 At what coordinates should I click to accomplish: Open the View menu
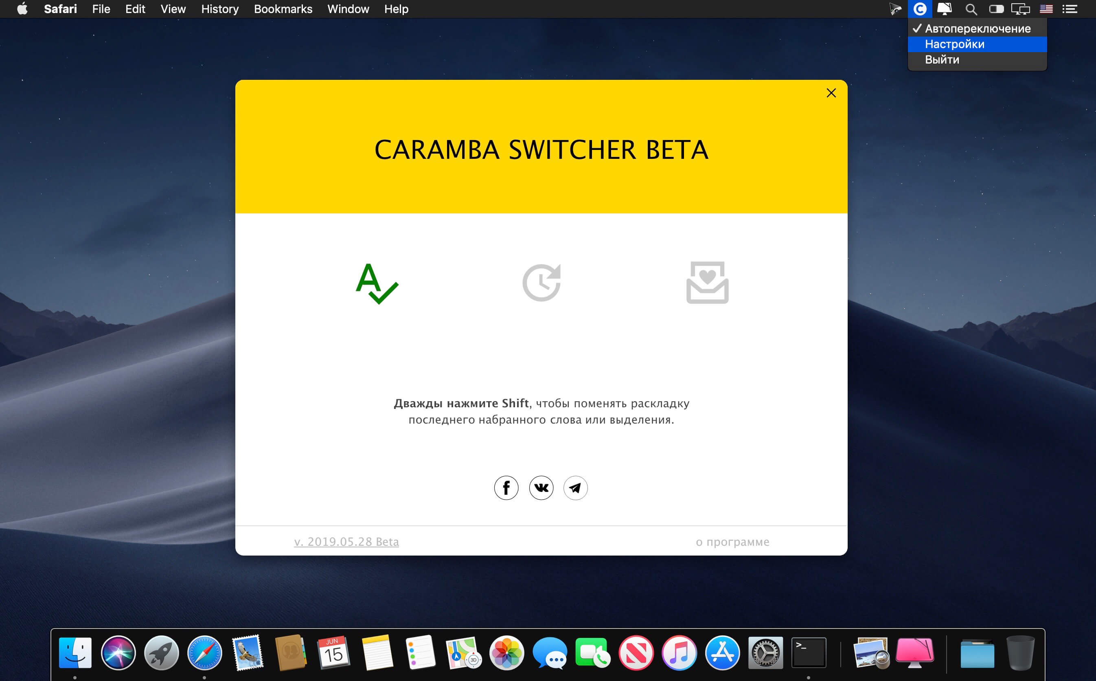pyautogui.click(x=173, y=9)
